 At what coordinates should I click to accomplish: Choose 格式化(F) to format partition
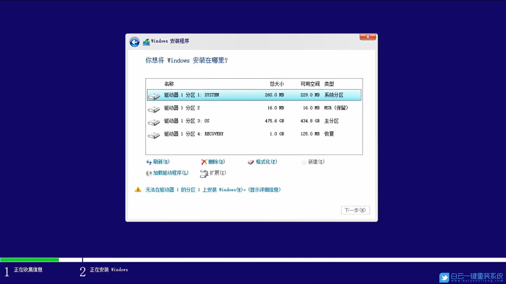tap(266, 162)
